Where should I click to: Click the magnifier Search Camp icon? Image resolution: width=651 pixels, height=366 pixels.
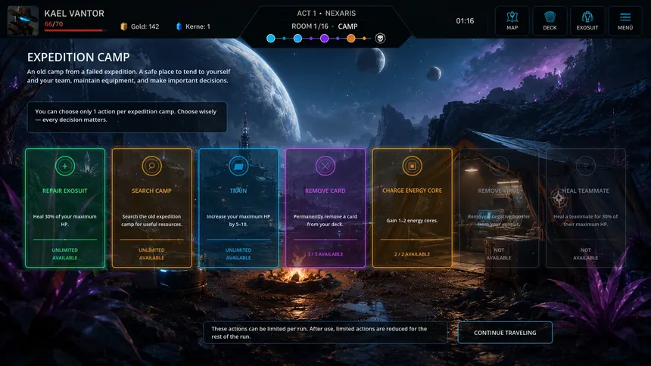point(151,166)
